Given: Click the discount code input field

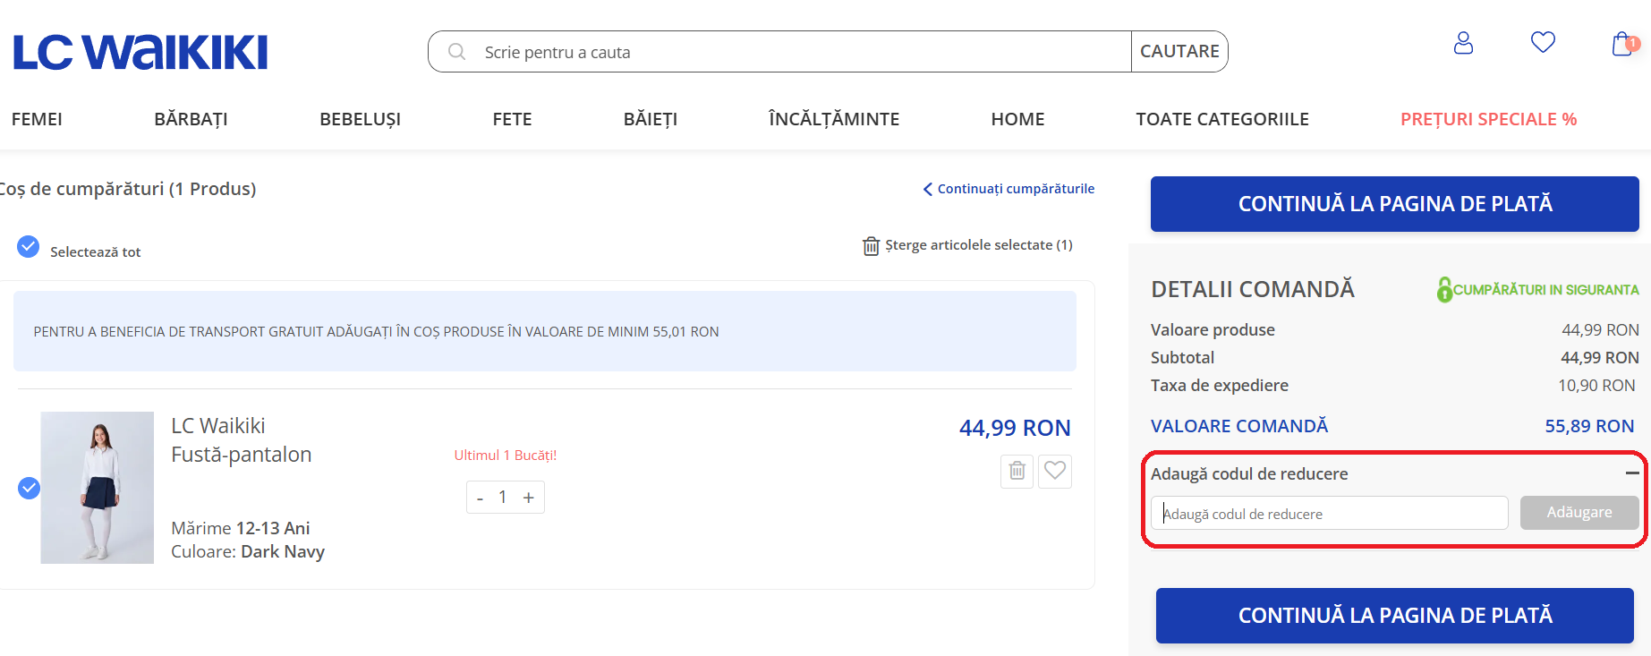Looking at the screenshot, I should pyautogui.click(x=1329, y=514).
